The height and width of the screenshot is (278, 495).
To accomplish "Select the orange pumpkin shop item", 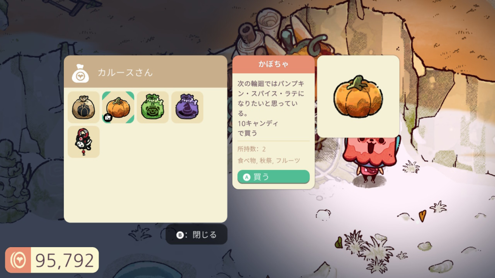I will coord(118,107).
